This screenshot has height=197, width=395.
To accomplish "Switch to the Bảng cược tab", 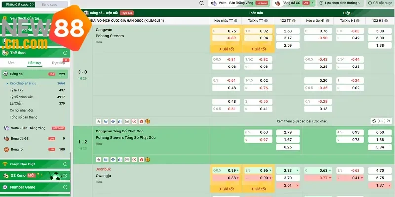I will [x=49, y=4].
